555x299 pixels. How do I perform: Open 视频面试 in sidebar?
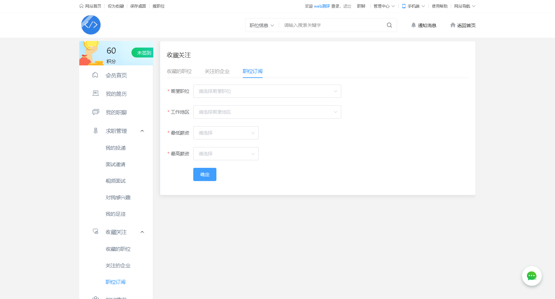point(116,181)
